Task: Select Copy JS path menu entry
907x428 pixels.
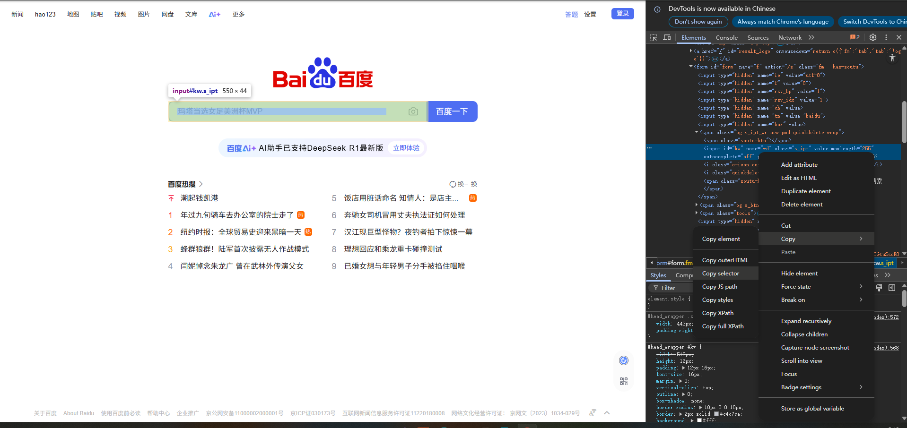Action: tap(726, 287)
